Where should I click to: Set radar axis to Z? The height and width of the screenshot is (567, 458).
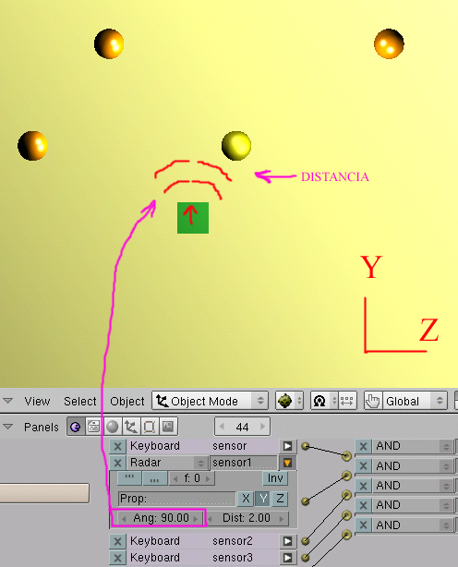tap(280, 499)
